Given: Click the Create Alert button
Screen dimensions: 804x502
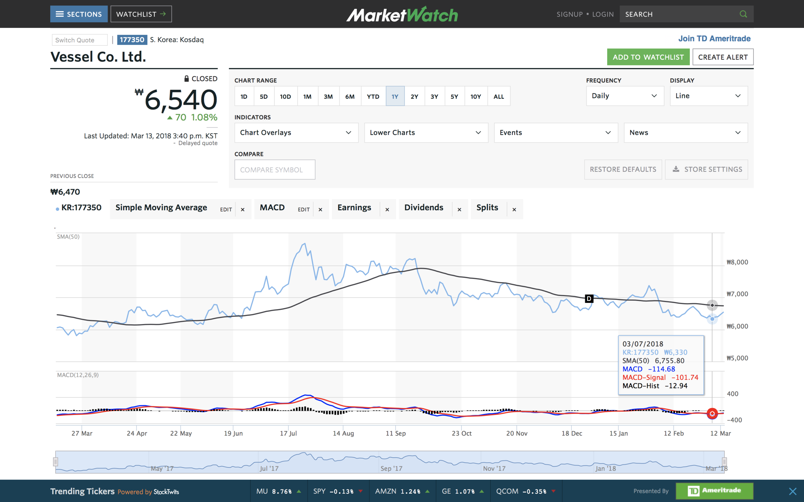Looking at the screenshot, I should (x=723, y=57).
